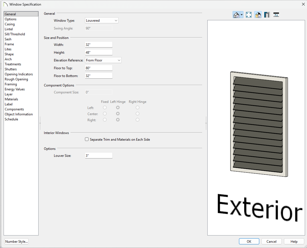
Task: Expand the Elevation Reference dropdown
Action: click(x=103, y=60)
